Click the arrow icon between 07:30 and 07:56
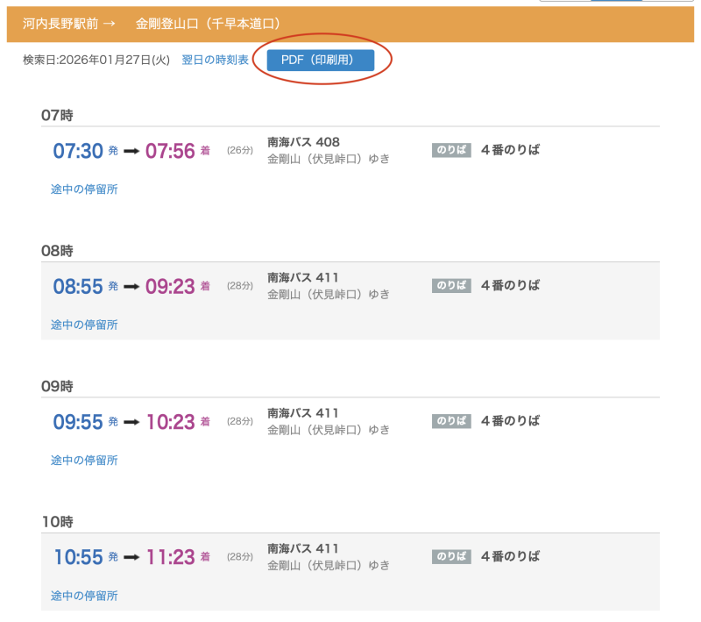Viewport: 701px width, 622px height. point(131,151)
